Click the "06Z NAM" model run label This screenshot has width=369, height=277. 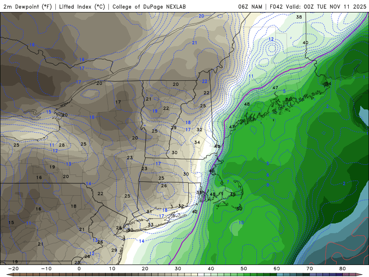(250, 6)
